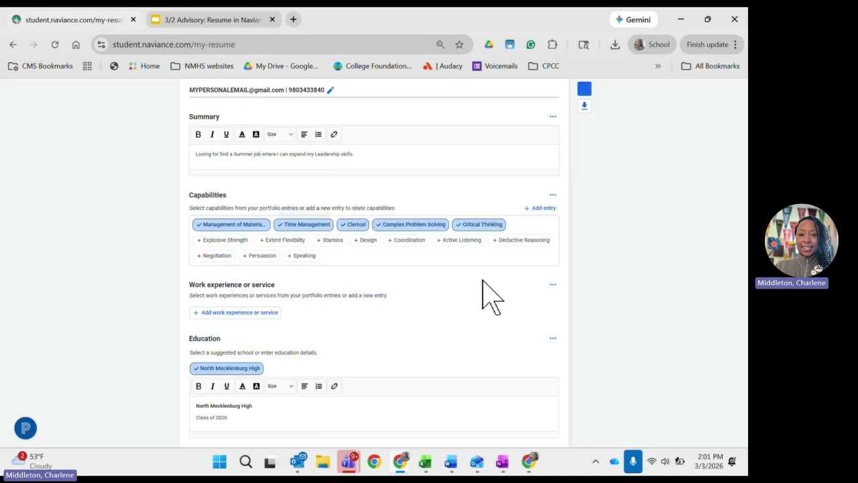Apply bold in the Education editor toolbar
This screenshot has height=483, width=858.
click(198, 386)
